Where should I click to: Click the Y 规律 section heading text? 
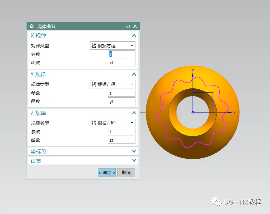coord(38,74)
